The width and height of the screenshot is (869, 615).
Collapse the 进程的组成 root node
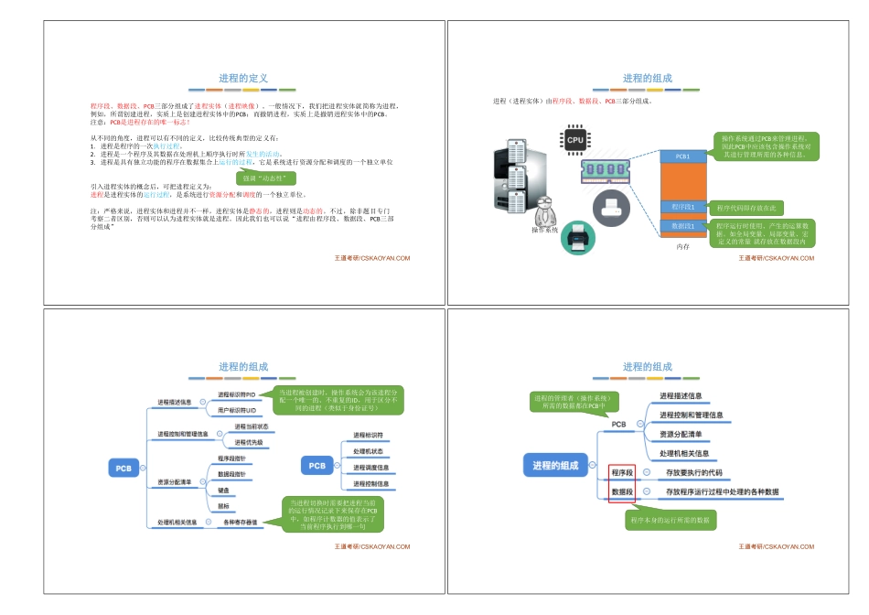coord(591,465)
